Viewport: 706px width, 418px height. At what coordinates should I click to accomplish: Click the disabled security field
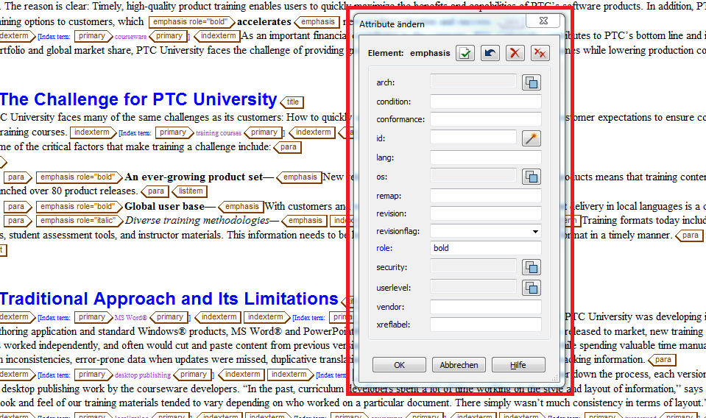click(x=473, y=266)
